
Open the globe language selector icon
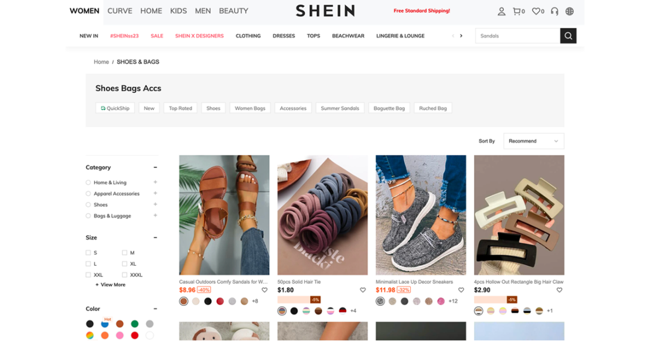(569, 11)
